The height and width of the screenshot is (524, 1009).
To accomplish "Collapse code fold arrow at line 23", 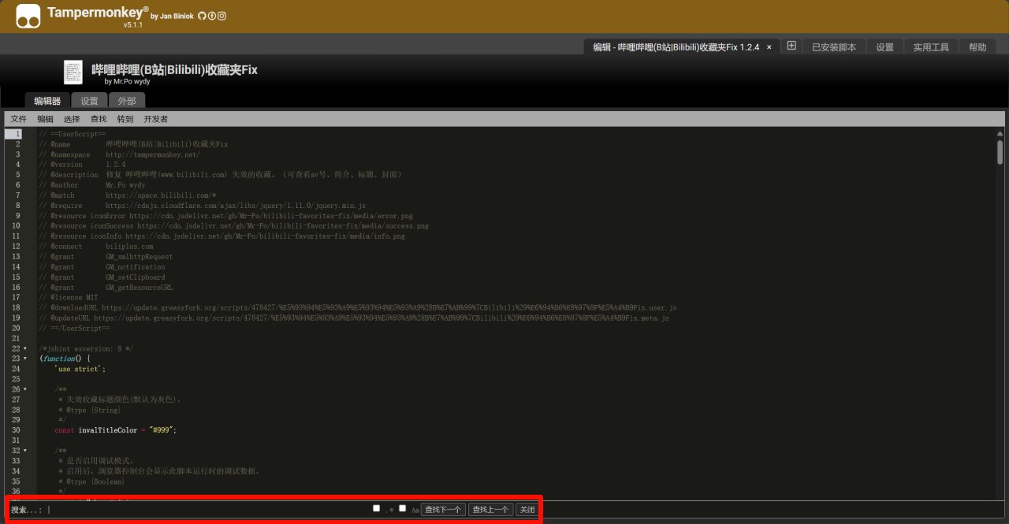I will [25, 359].
